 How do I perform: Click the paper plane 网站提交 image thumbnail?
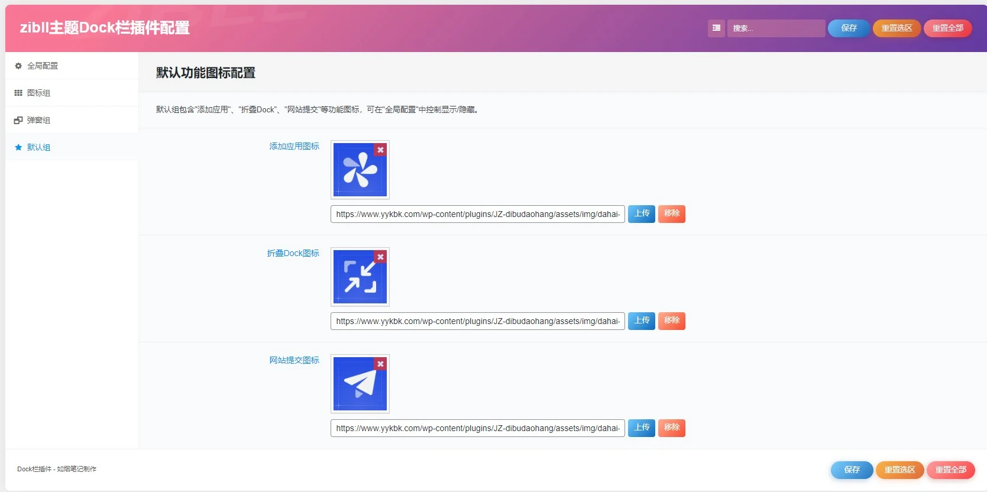click(x=360, y=384)
